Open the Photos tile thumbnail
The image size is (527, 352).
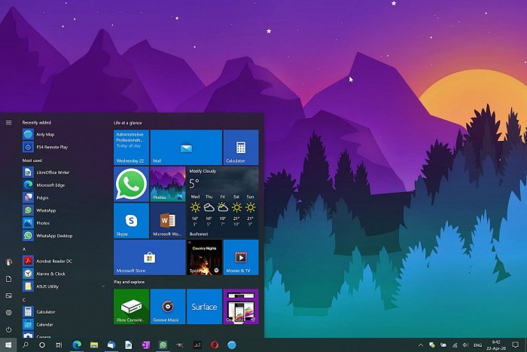coord(167,184)
